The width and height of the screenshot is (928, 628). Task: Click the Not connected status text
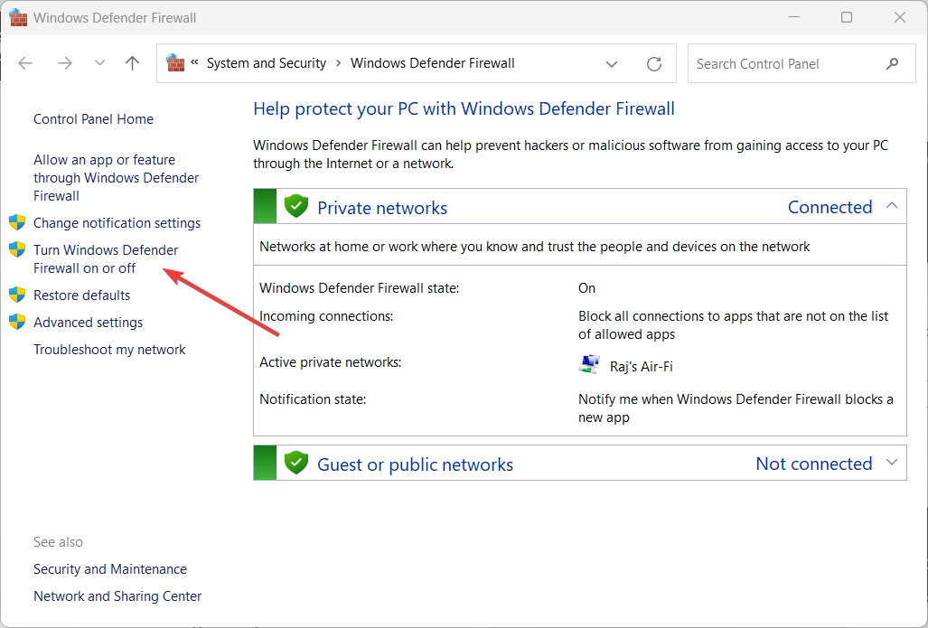pyautogui.click(x=814, y=464)
